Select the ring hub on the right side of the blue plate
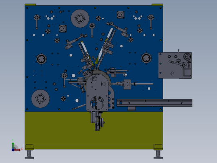This screenshot has width=217, height=163. click(146, 58)
